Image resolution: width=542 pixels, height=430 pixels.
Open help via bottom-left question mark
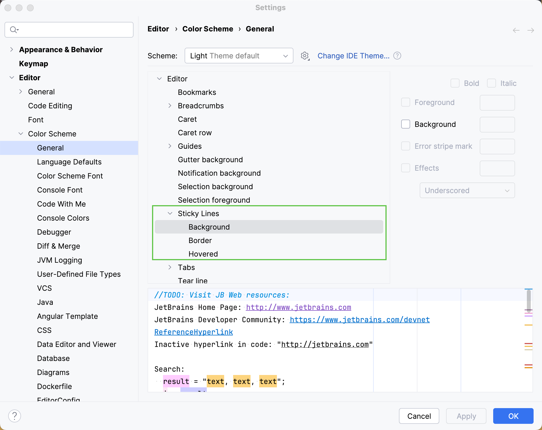(15, 416)
